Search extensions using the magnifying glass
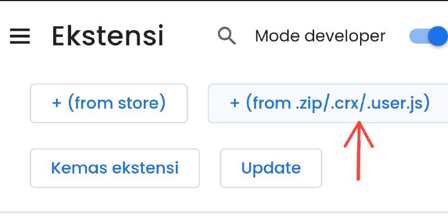The width and height of the screenshot is (448, 220). 227,36
